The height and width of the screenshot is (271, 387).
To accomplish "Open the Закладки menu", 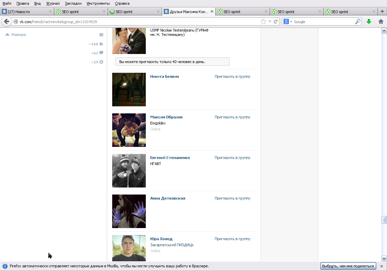I will click(x=73, y=3).
